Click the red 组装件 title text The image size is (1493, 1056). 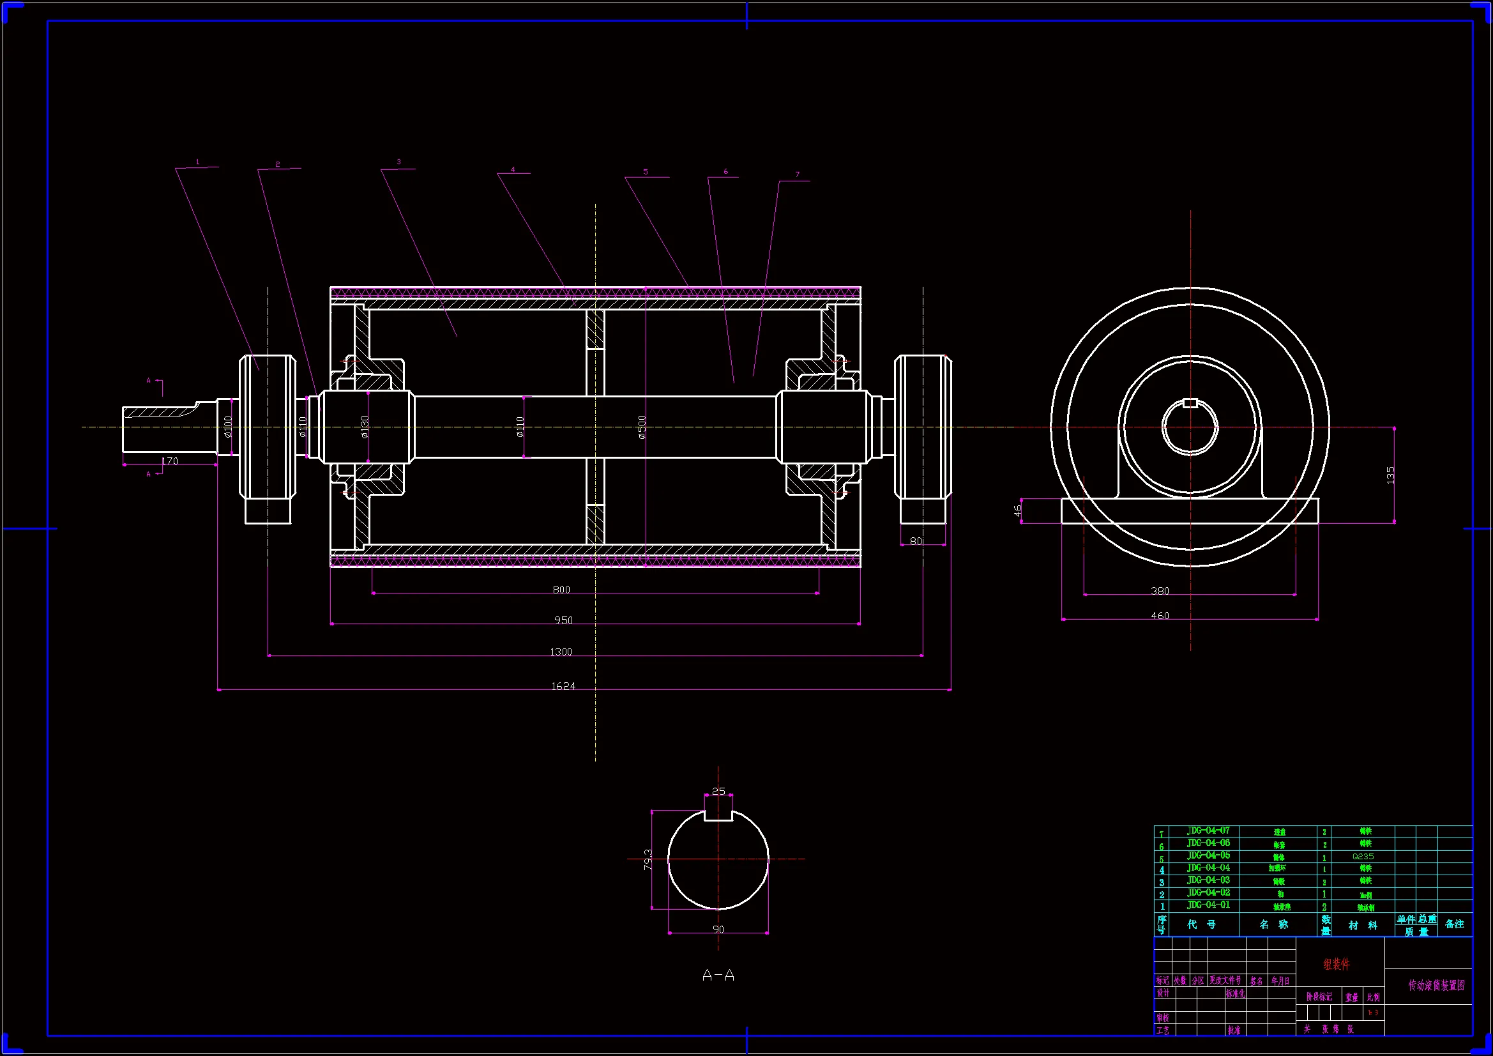point(1337,965)
